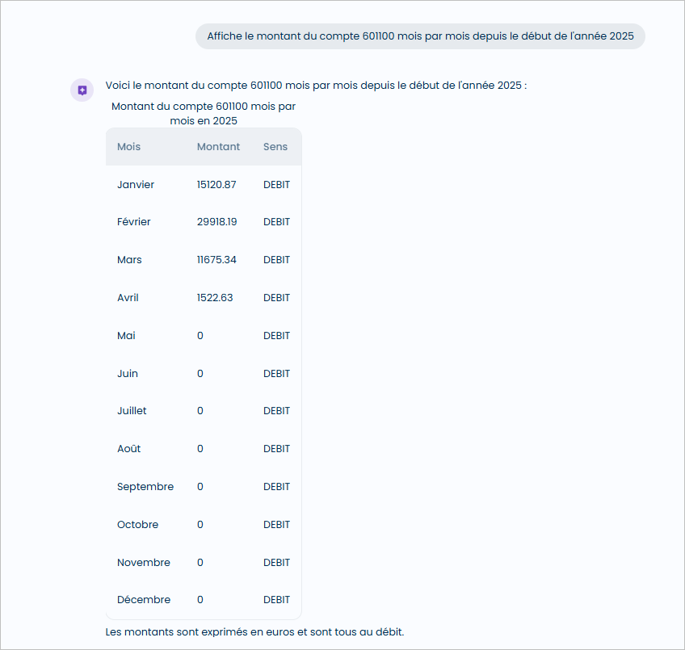
Task: Click the 'Sens' column header
Action: tap(275, 146)
